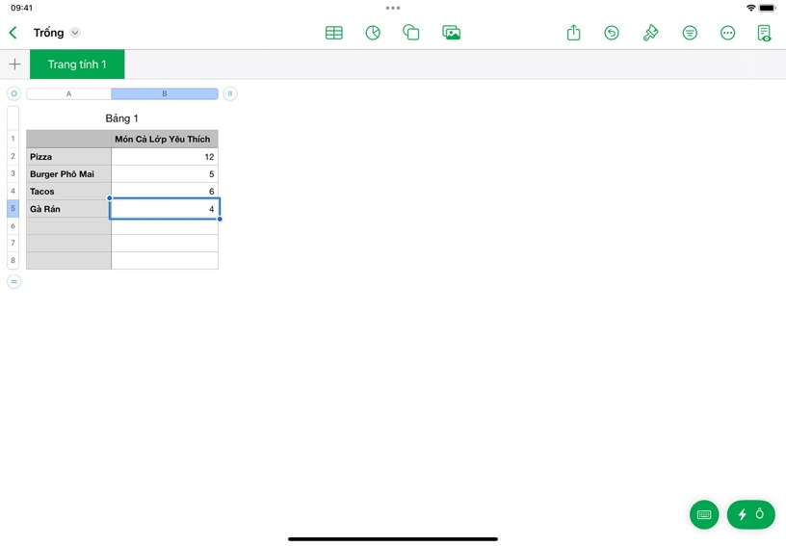Tap the back arrow to leave spreadsheet
The image size is (786, 546).
(x=13, y=33)
